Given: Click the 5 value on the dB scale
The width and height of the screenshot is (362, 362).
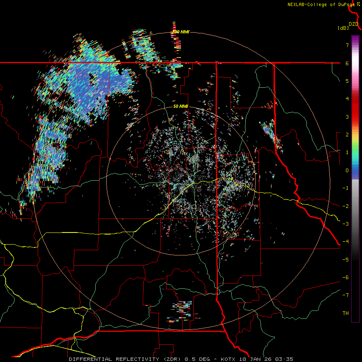Looking at the screenshot, I should [347, 81].
